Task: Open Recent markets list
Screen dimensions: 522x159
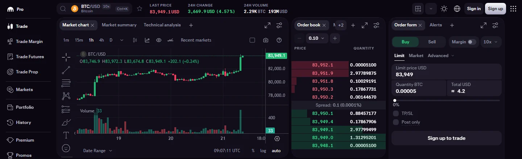Action: tap(196, 40)
